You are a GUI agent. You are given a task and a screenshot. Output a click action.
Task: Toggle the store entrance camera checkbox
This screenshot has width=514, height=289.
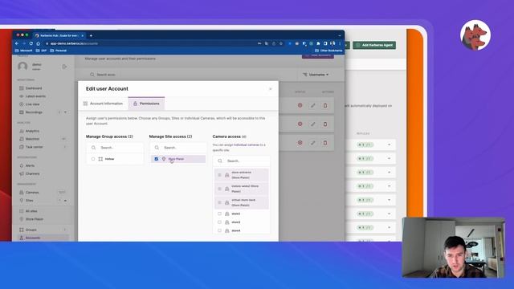click(x=219, y=175)
